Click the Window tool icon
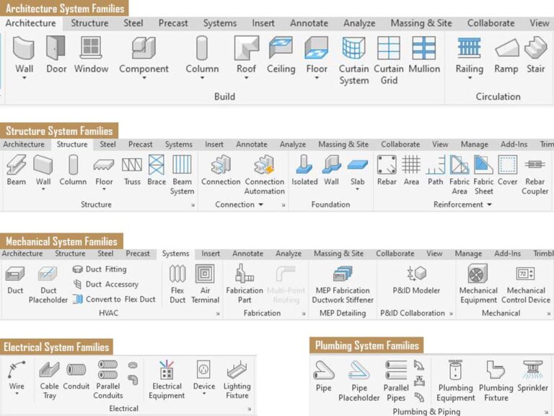This screenshot has width=554, height=416. pos(91,54)
